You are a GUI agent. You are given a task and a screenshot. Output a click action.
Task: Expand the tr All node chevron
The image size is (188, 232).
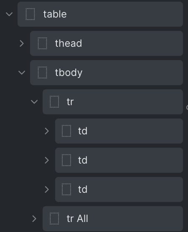click(34, 219)
